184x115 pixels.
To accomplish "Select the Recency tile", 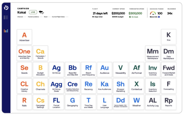I will (89, 86).
